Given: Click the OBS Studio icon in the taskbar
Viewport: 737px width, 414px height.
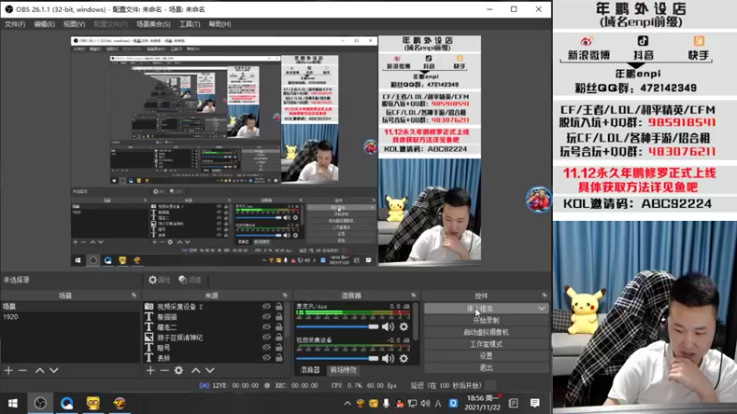Looking at the screenshot, I should (41, 403).
